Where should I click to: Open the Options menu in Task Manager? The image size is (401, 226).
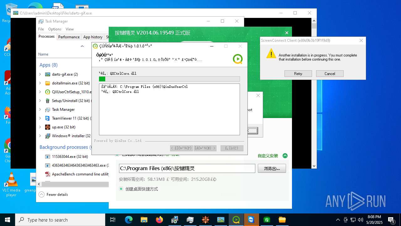(55, 29)
